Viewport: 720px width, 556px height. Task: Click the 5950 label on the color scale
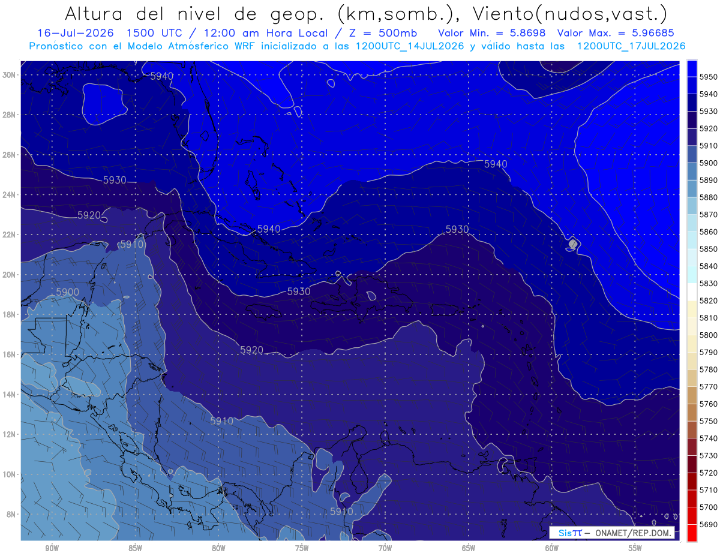(708, 77)
